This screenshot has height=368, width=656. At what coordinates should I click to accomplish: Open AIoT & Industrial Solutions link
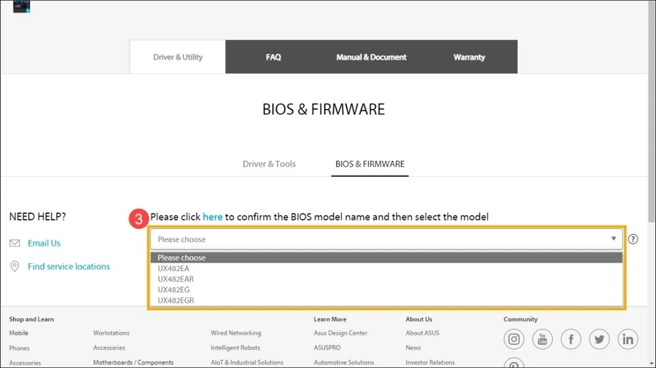click(247, 362)
